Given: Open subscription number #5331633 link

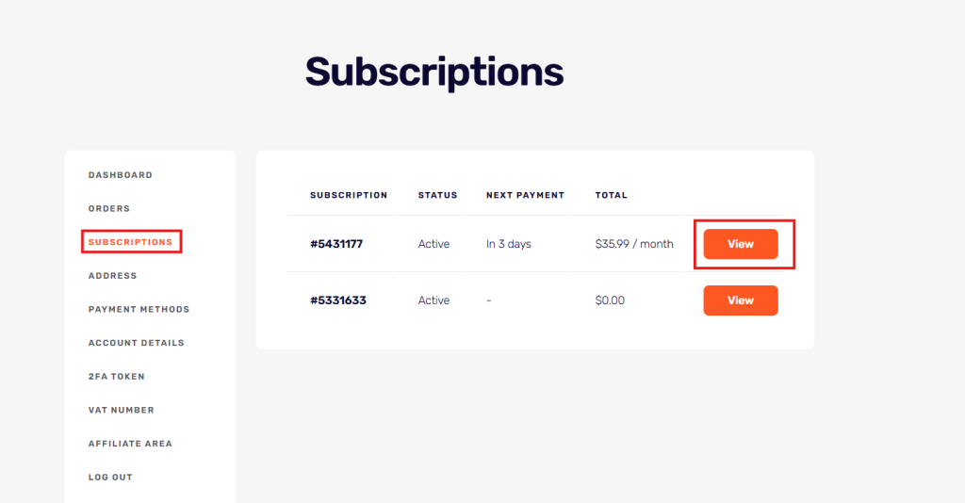Looking at the screenshot, I should point(338,300).
